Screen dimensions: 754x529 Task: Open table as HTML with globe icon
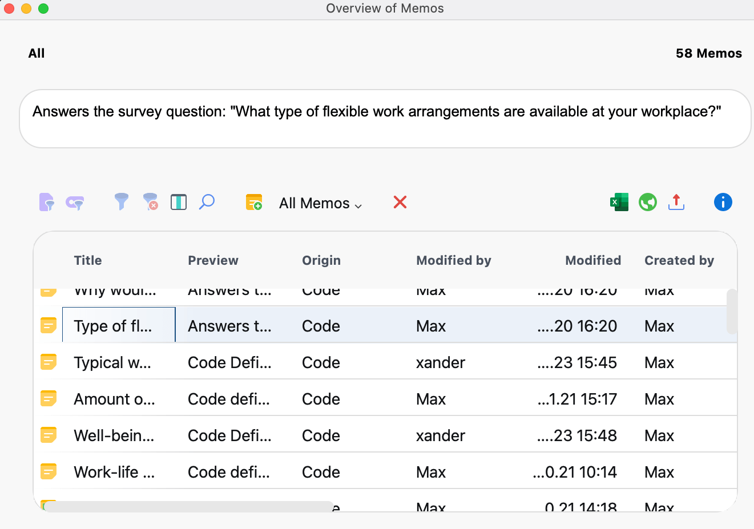[x=647, y=202]
